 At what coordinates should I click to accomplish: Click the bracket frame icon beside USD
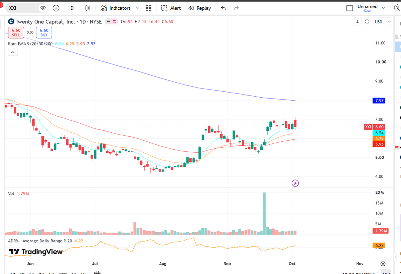(x=367, y=22)
